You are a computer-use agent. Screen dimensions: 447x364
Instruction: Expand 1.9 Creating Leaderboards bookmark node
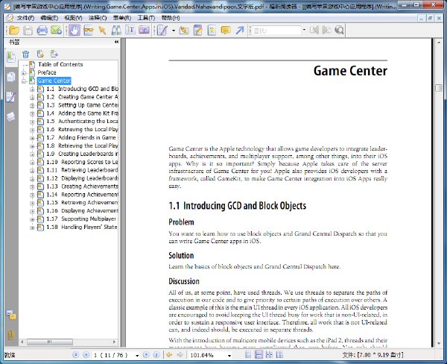[32, 154]
